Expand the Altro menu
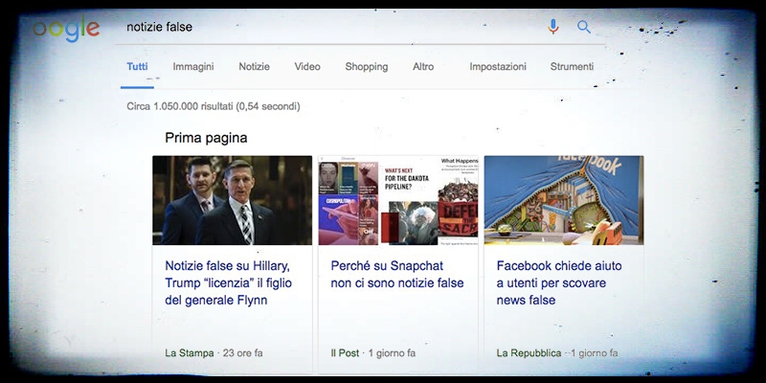 pos(423,67)
